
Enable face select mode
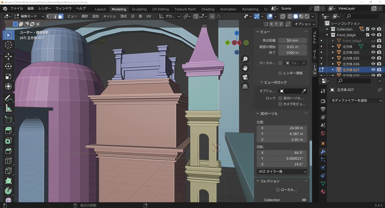pyautogui.click(x=60, y=16)
